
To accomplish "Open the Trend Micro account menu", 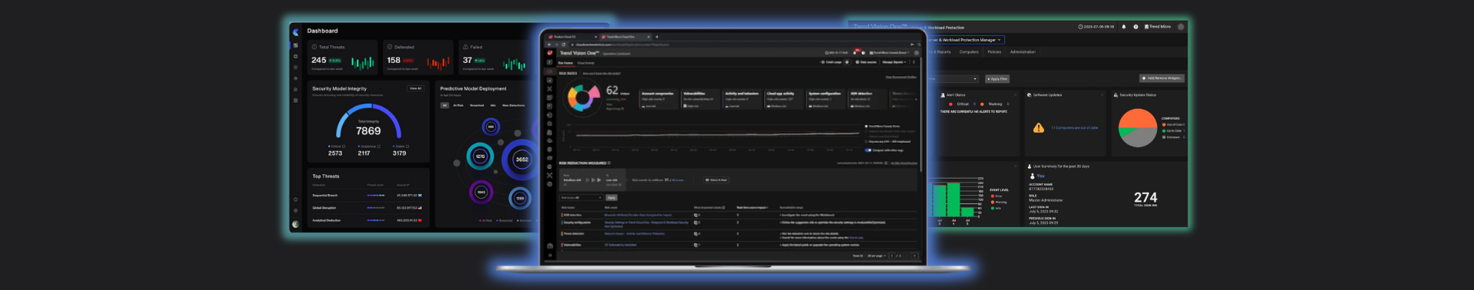I will click(x=1158, y=27).
